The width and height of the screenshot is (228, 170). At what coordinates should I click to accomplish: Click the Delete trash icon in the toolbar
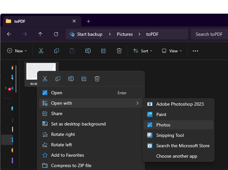tap(119, 51)
